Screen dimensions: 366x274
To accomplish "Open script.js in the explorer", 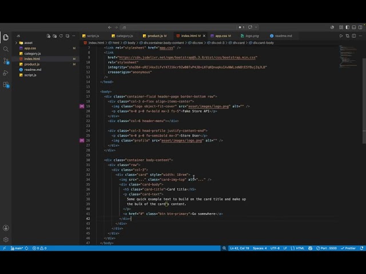I will click(30, 75).
